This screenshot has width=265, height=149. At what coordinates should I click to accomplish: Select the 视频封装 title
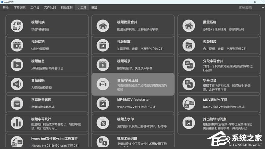pos(210,42)
